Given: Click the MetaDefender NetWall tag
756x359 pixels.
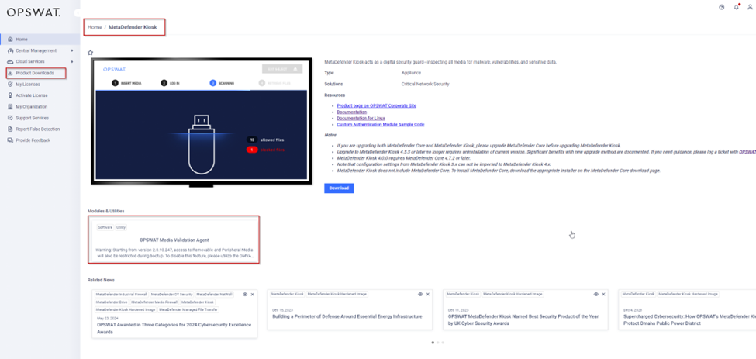Looking at the screenshot, I should tap(214, 294).
